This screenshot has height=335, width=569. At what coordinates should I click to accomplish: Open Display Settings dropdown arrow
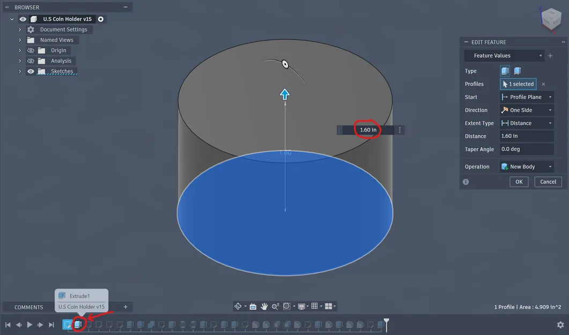coord(307,307)
